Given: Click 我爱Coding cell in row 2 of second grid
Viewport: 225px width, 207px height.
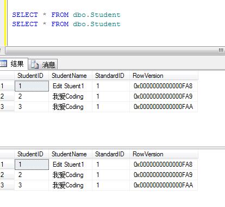Looking at the screenshot, I should coord(71,175).
